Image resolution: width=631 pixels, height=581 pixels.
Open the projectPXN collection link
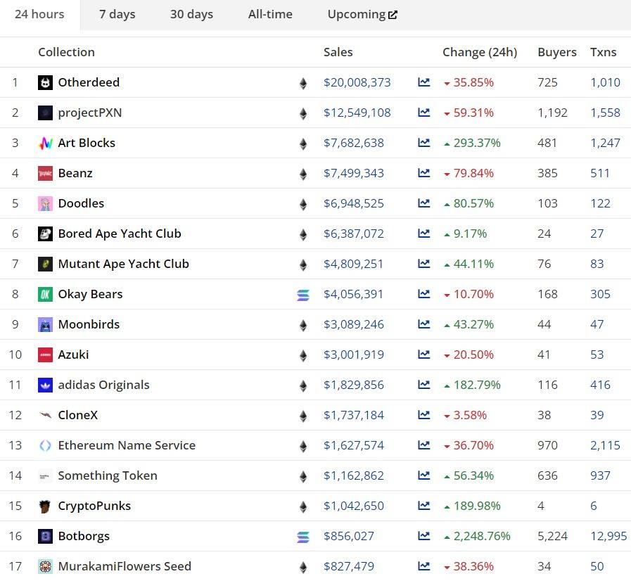coord(90,113)
